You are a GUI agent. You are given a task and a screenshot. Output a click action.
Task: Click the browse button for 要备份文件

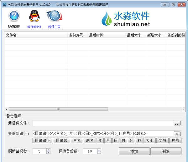[x=177, y=123]
